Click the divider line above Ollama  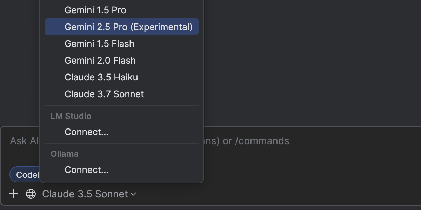pos(122,143)
